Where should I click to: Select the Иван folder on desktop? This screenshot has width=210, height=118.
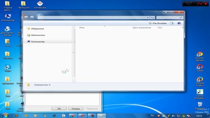coord(8,43)
